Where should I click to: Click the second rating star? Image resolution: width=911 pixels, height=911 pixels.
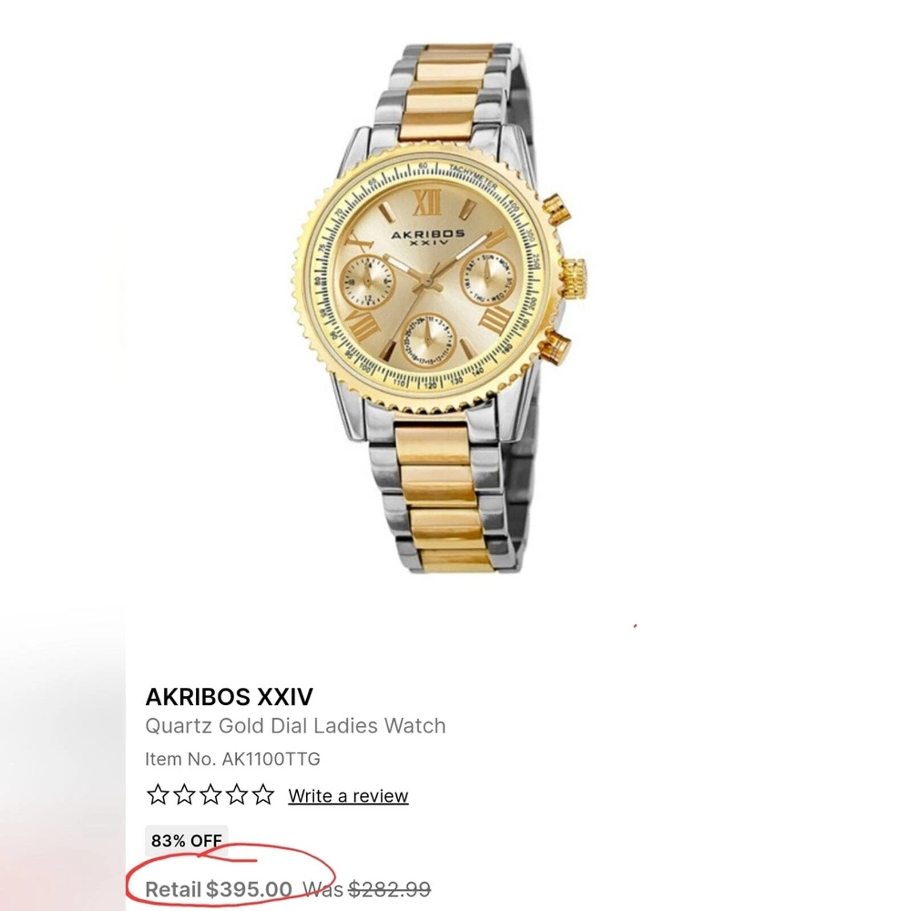(183, 794)
